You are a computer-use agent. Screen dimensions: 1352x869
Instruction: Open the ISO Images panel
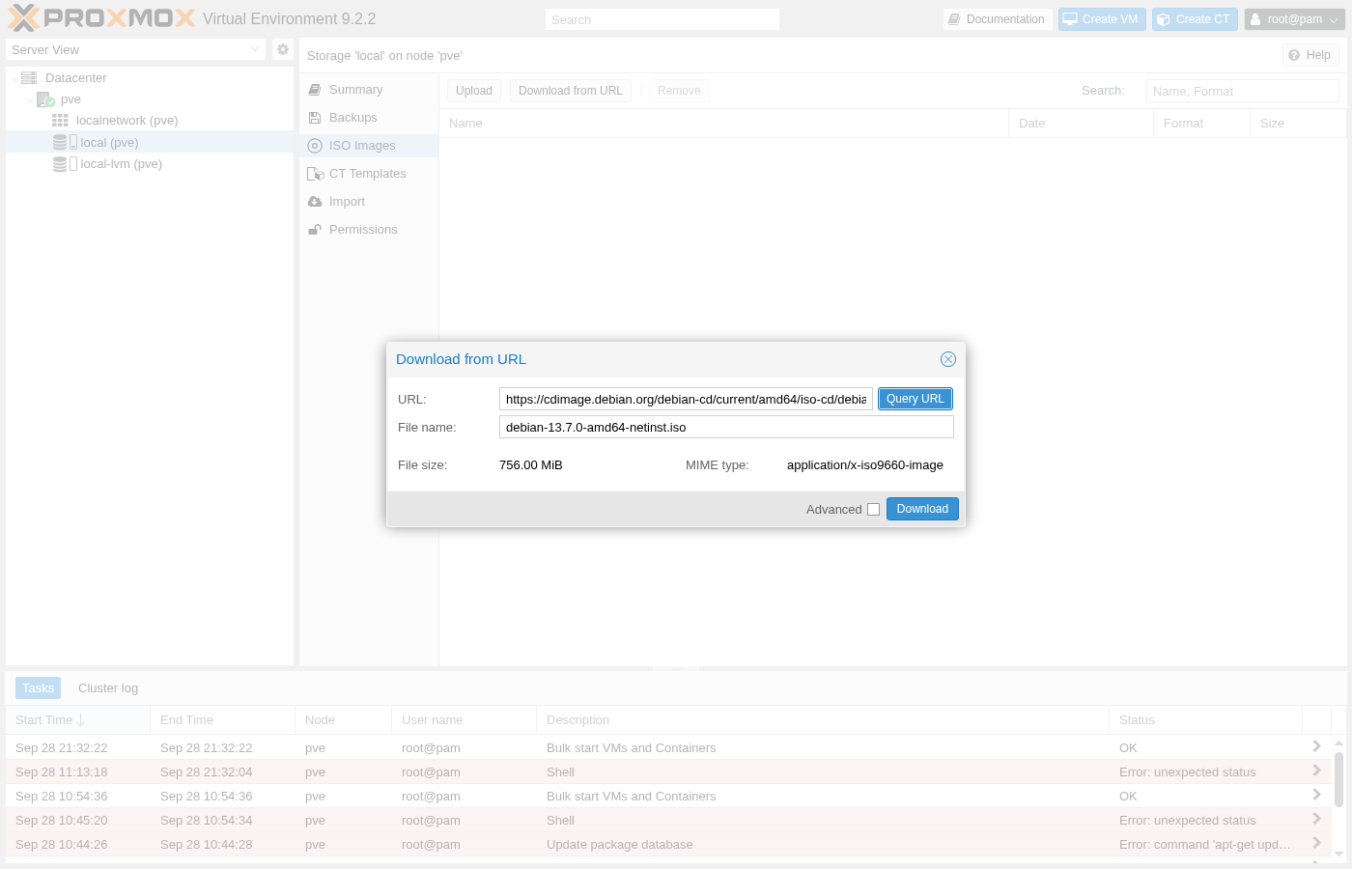click(369, 146)
